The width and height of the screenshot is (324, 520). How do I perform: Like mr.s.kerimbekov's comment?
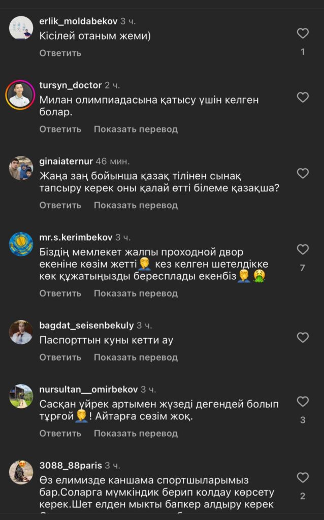tap(303, 249)
